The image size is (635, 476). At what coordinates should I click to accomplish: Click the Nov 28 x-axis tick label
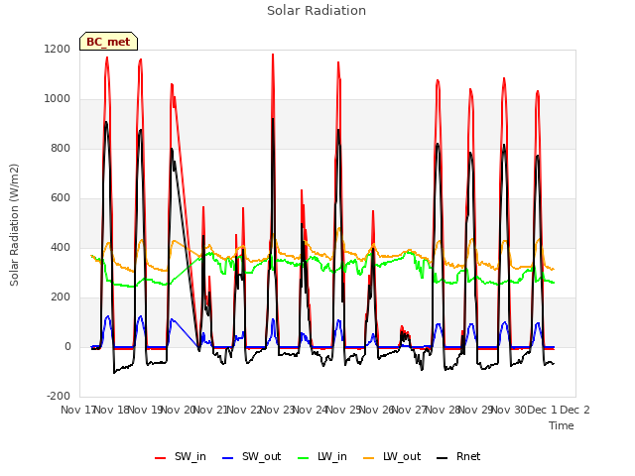443,410
